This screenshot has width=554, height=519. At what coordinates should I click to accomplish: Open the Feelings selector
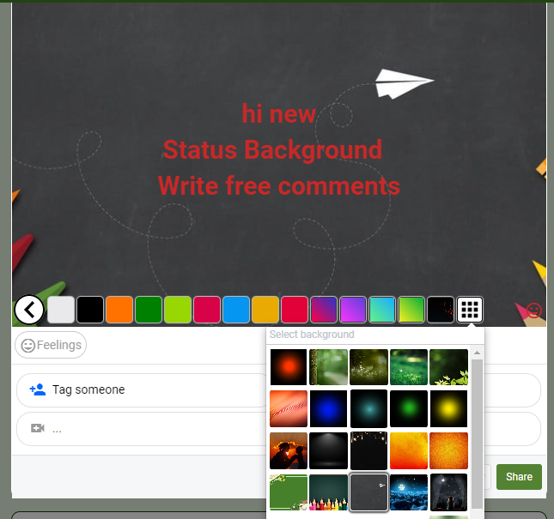coord(51,345)
